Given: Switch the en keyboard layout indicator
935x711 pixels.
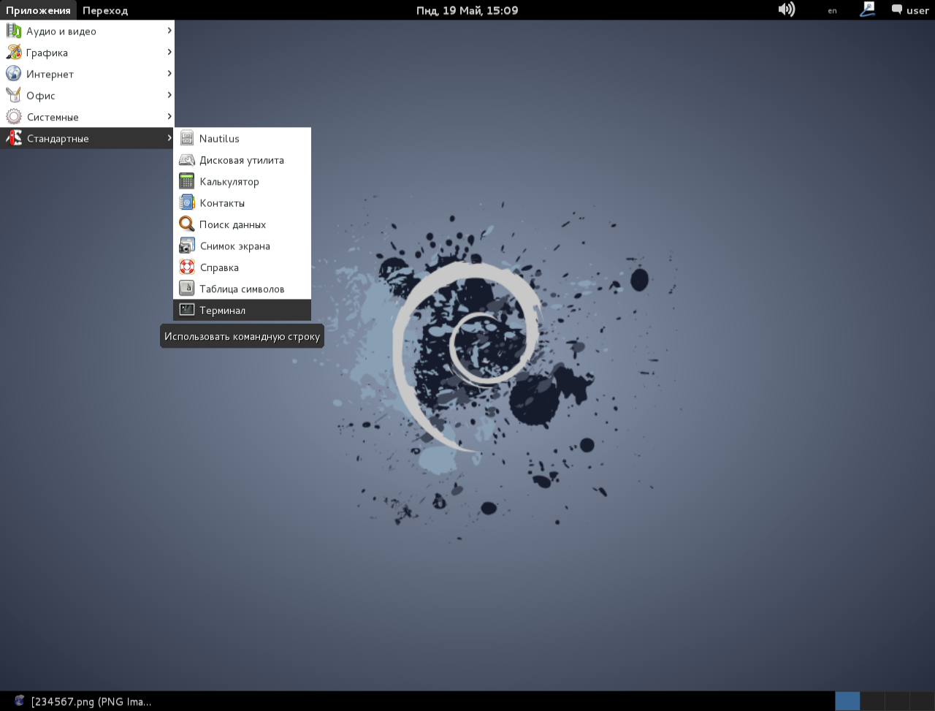Looking at the screenshot, I should tap(832, 11).
